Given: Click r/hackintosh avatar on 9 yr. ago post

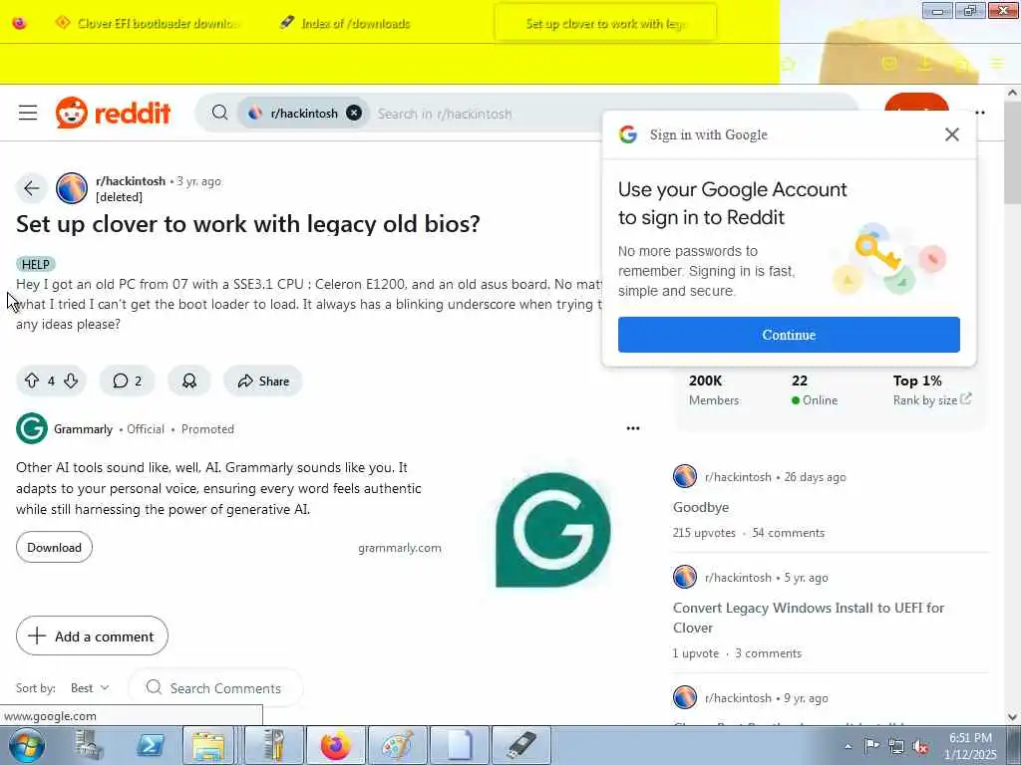Looking at the screenshot, I should [x=685, y=697].
